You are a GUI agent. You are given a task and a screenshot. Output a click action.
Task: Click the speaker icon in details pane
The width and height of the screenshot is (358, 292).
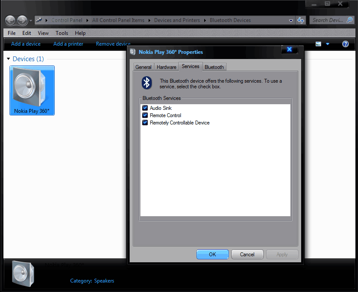23,273
